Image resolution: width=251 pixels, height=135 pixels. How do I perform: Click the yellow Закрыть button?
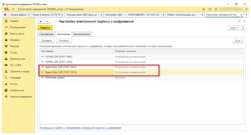click(x=45, y=28)
